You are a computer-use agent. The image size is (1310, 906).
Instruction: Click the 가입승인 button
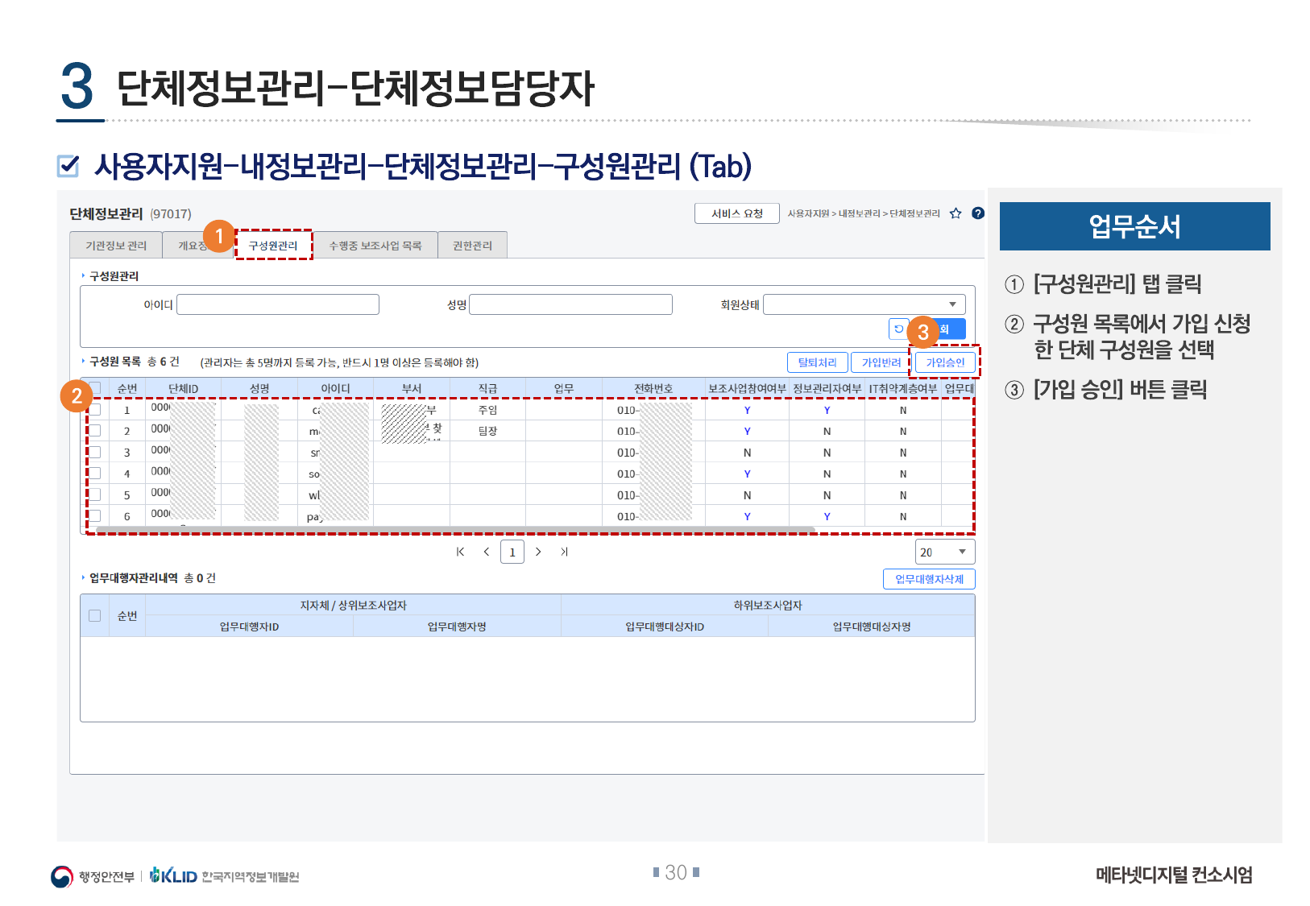pyautogui.click(x=945, y=362)
